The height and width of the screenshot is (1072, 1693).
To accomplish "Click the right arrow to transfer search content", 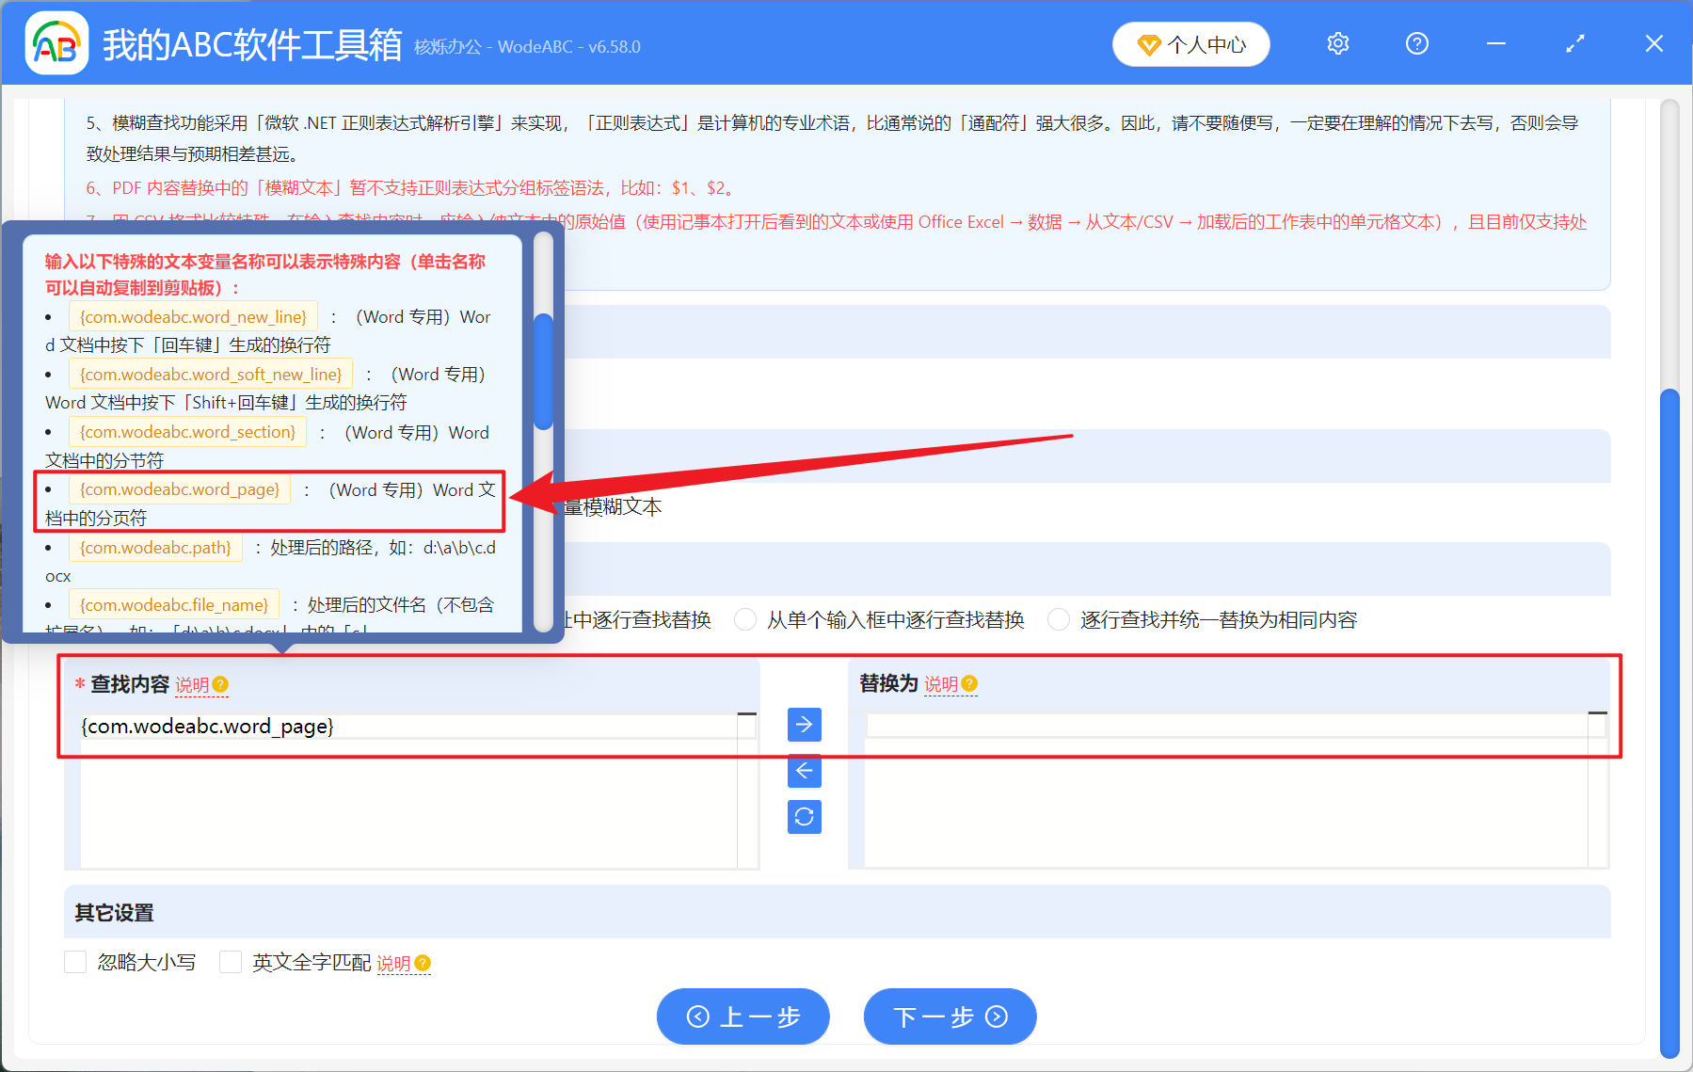I will 804,725.
